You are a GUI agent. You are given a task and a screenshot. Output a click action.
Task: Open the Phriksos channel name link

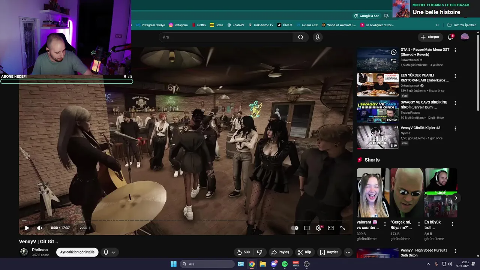[40, 250]
